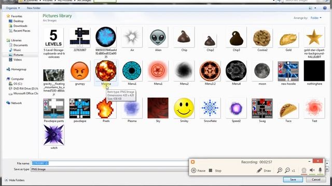Screen dimensions: 332x186
Task: Select the Speed2 purple orb image
Action: coord(236,108)
